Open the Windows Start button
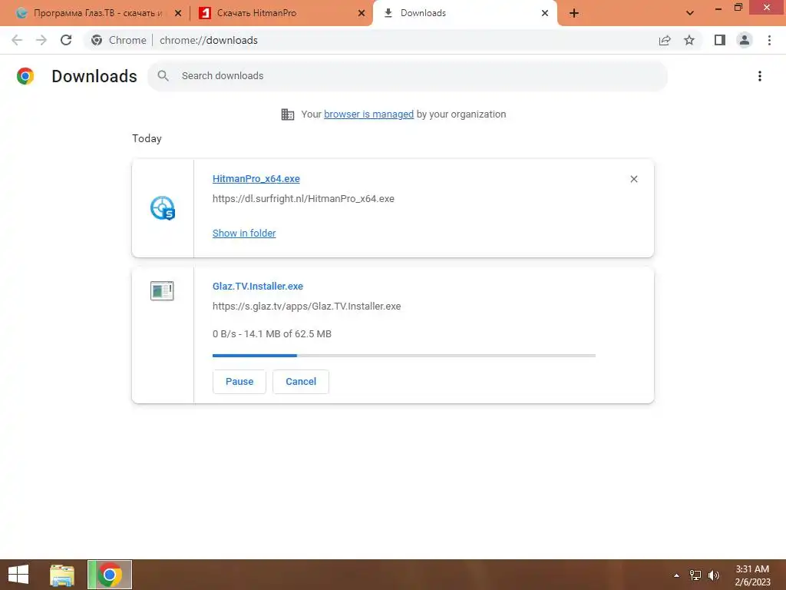The height and width of the screenshot is (590, 786). (18, 575)
